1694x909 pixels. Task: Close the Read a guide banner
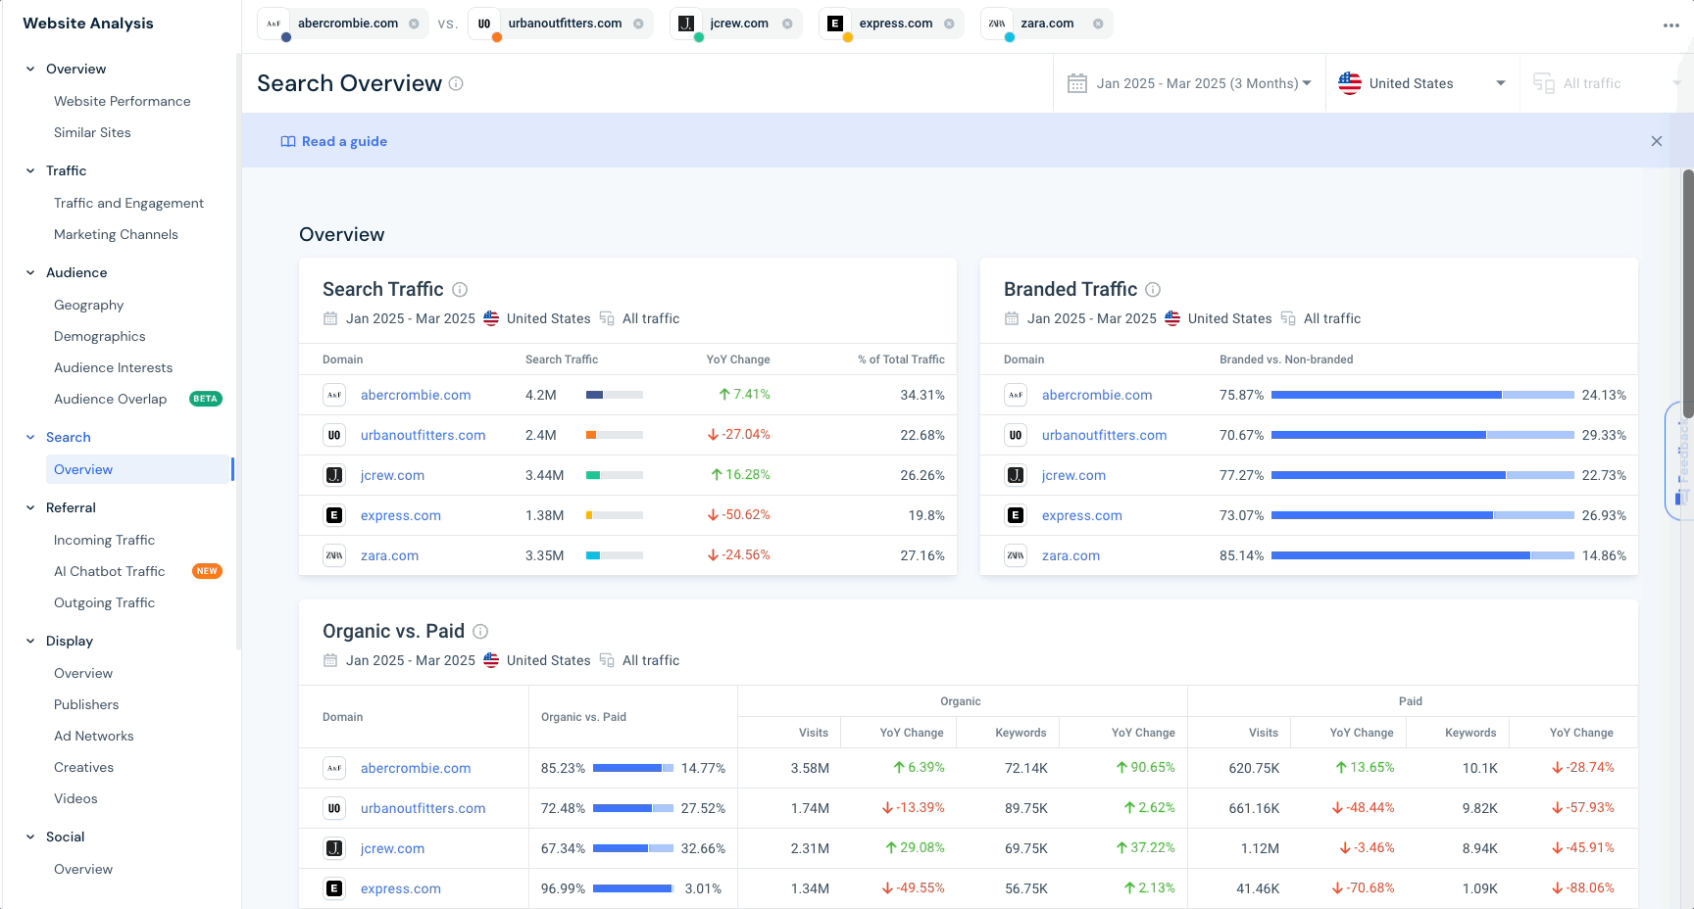coord(1657,141)
